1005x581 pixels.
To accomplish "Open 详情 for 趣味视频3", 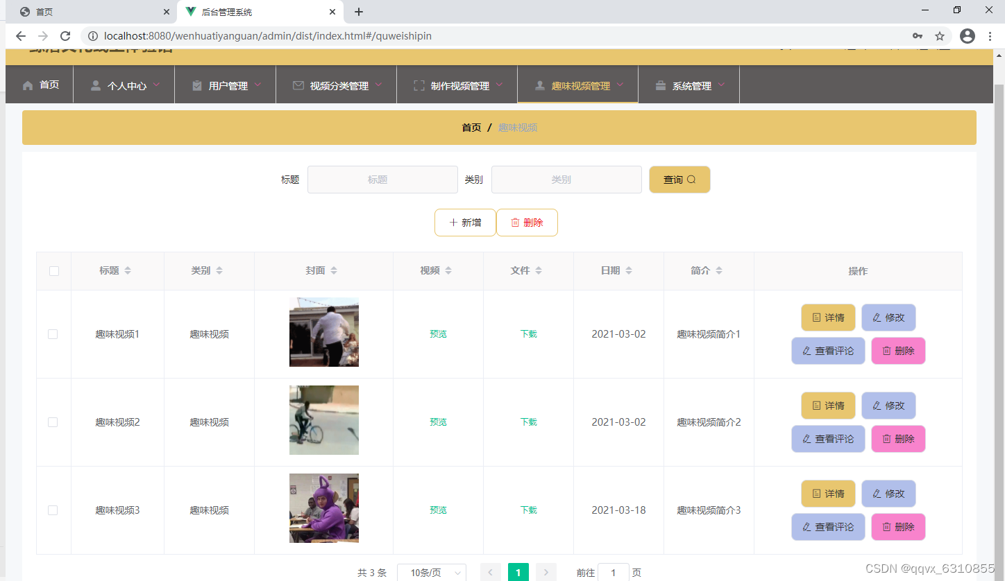I will tap(828, 494).
